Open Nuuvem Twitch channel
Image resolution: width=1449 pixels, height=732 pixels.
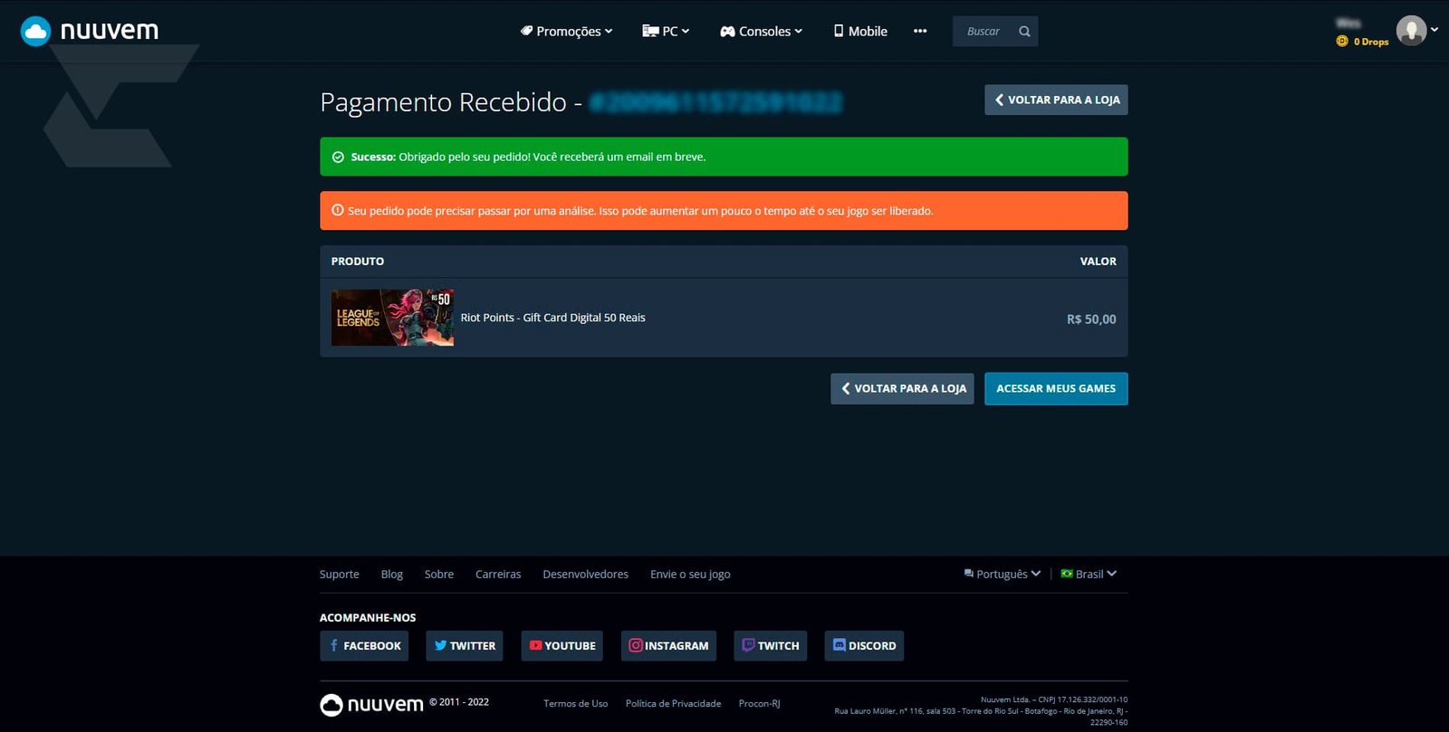coord(771,646)
